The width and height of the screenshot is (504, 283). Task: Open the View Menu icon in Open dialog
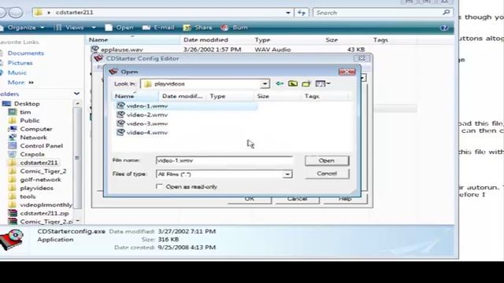coord(322,84)
